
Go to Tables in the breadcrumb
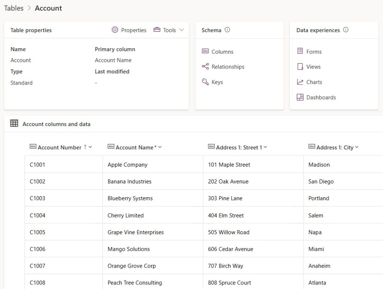14,8
